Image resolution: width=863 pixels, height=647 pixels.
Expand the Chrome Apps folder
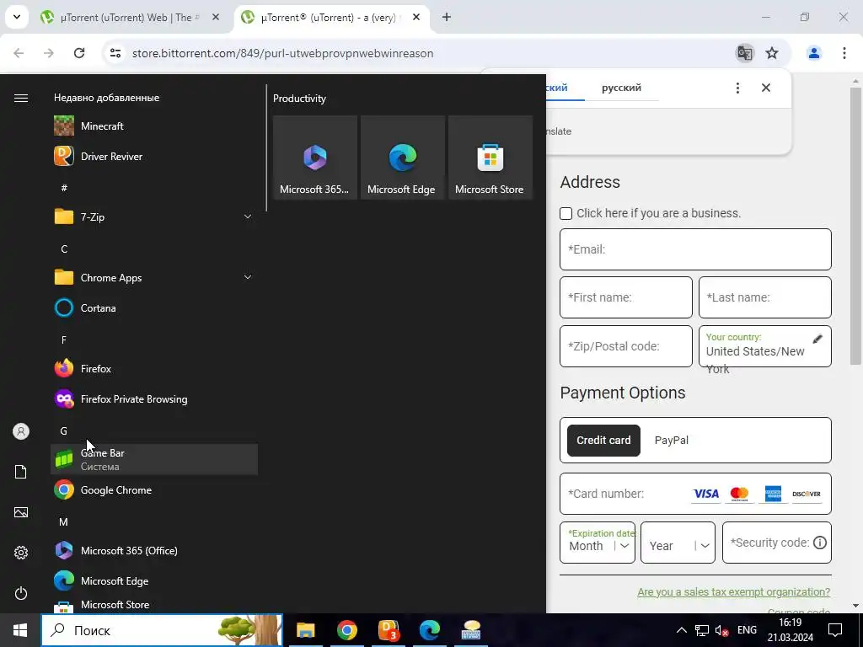tap(248, 277)
